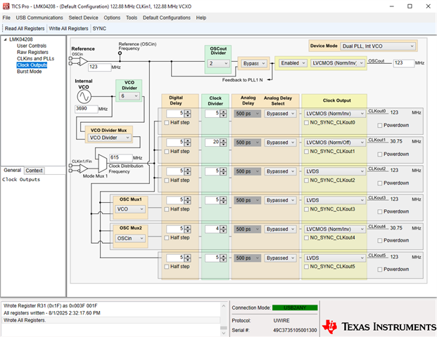
Task: Enable NO_SYNC_CLKout4 checkbox
Action: tap(306, 238)
